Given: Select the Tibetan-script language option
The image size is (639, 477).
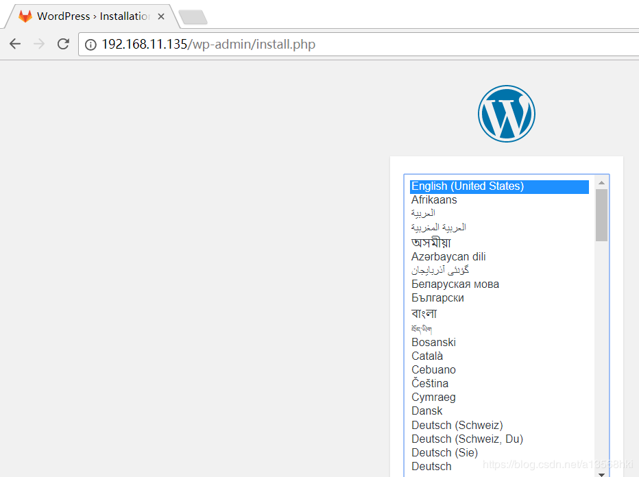Looking at the screenshot, I should pyautogui.click(x=499, y=328).
